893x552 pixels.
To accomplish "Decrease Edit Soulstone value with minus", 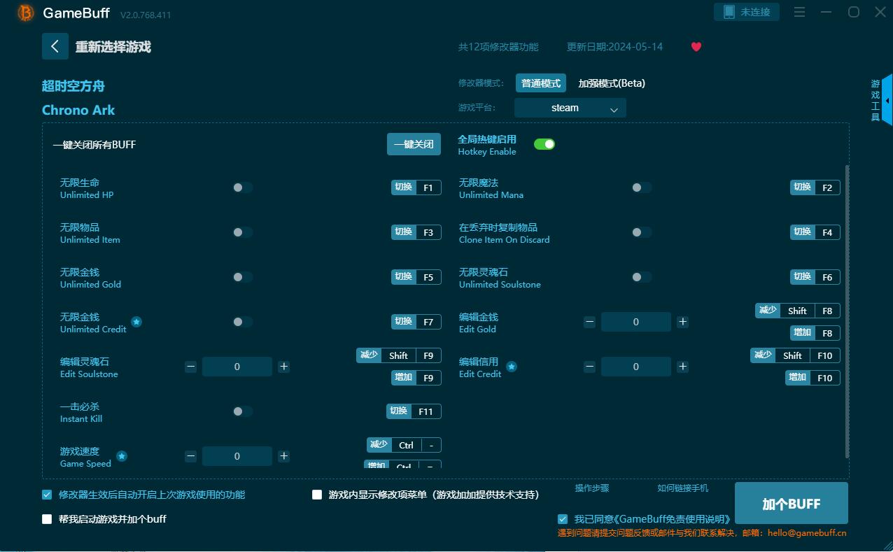I will [x=190, y=367].
